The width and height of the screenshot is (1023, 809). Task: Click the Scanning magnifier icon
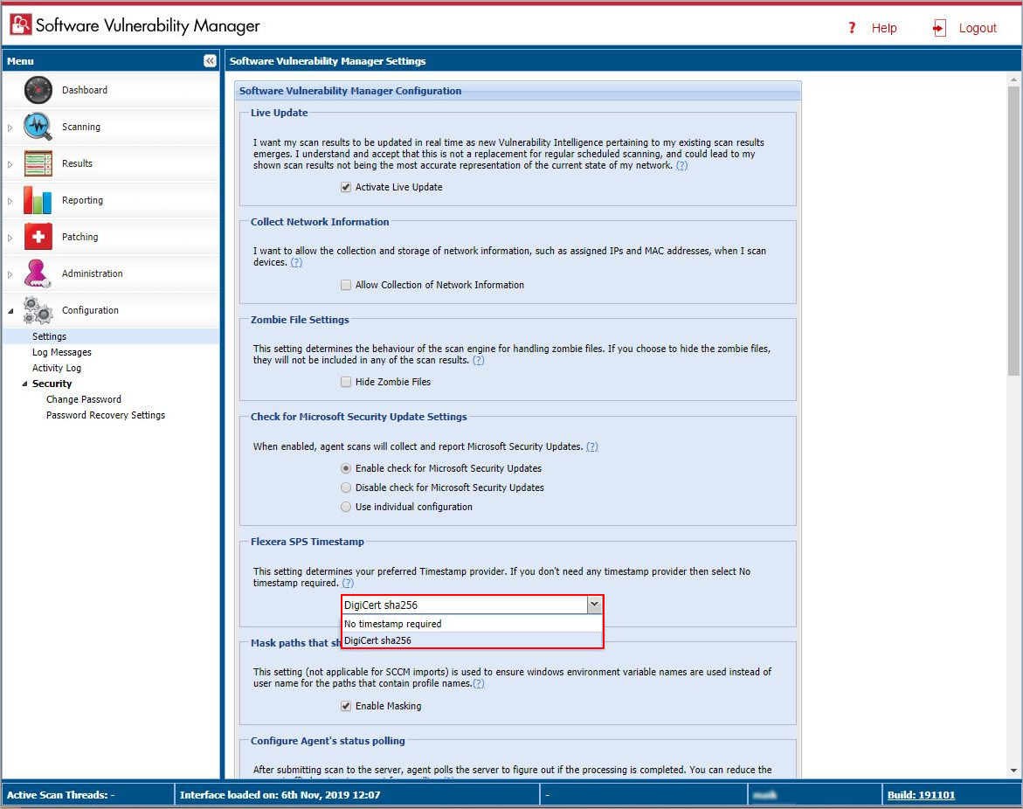38,127
